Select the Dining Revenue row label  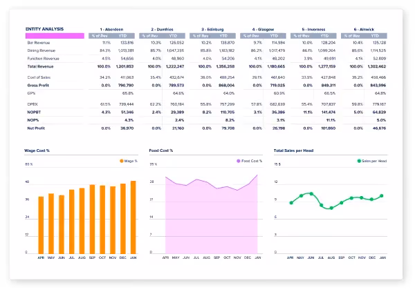(41, 50)
